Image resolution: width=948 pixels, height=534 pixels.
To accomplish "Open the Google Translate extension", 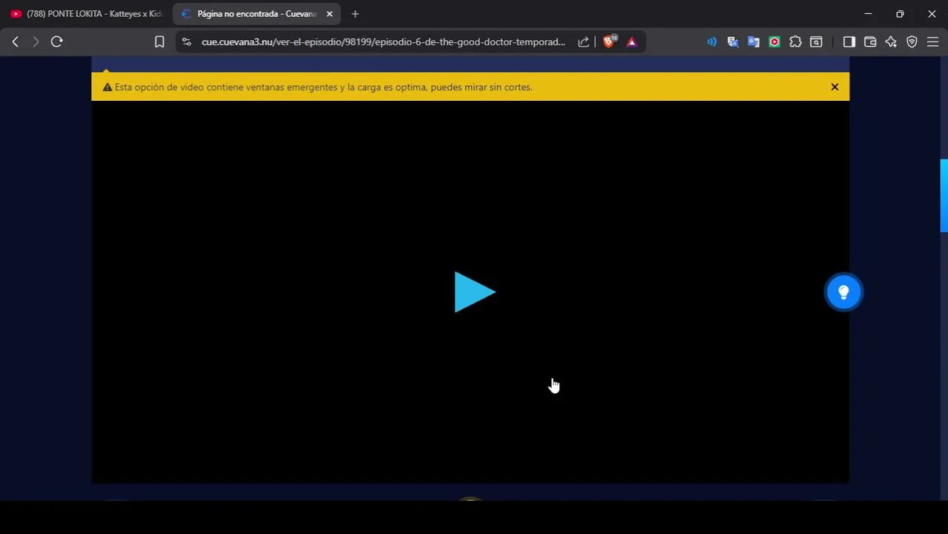I will [754, 42].
